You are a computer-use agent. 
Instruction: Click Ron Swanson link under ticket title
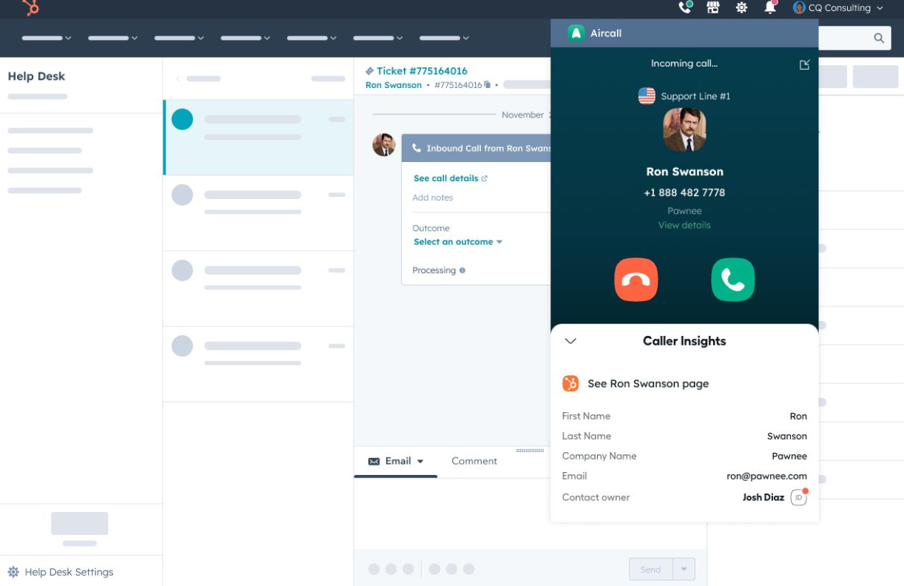tap(394, 85)
